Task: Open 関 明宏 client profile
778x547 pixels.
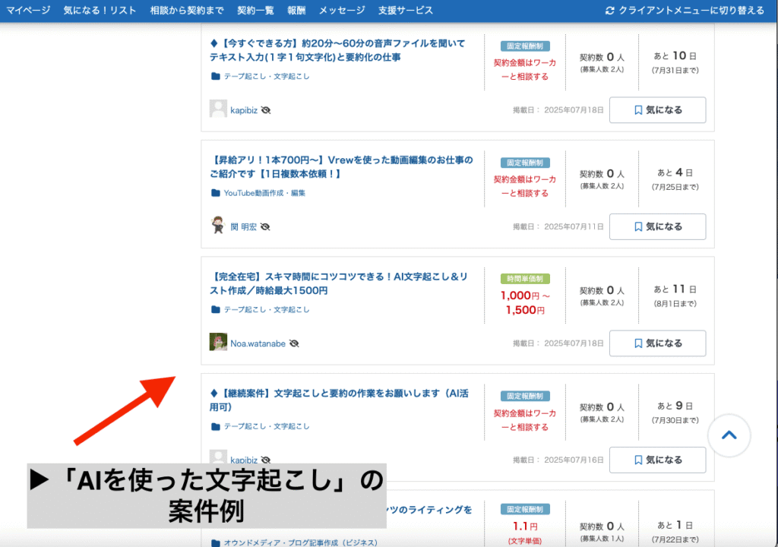Action: (244, 227)
